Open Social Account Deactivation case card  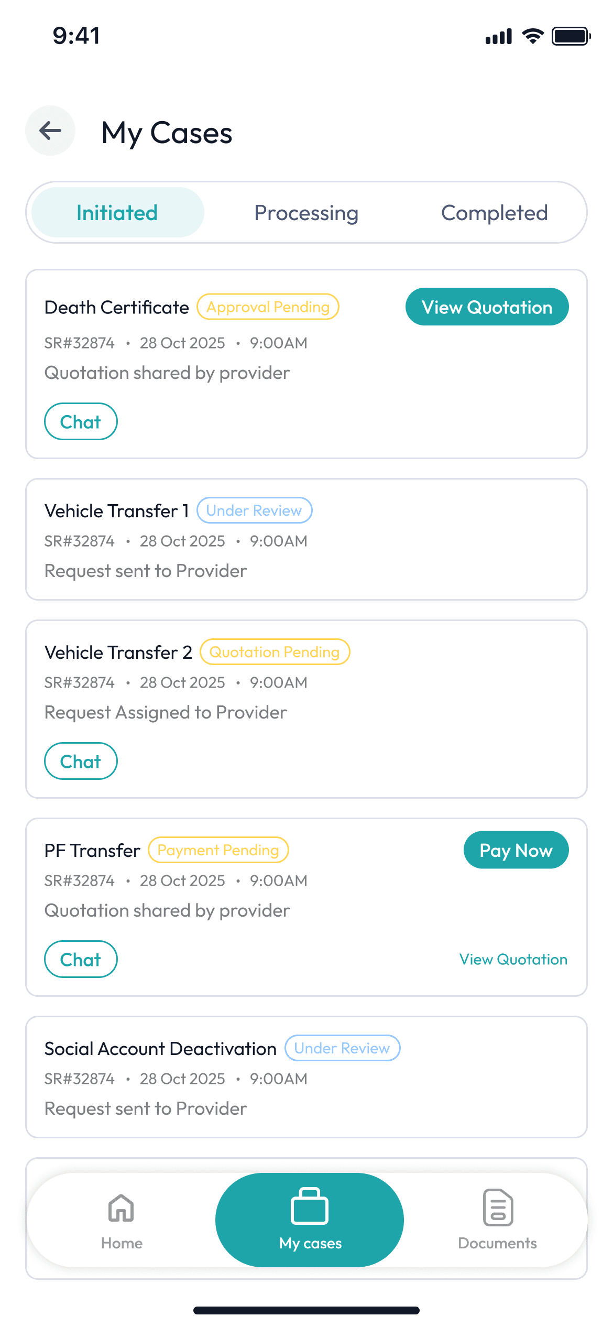pos(306,1077)
